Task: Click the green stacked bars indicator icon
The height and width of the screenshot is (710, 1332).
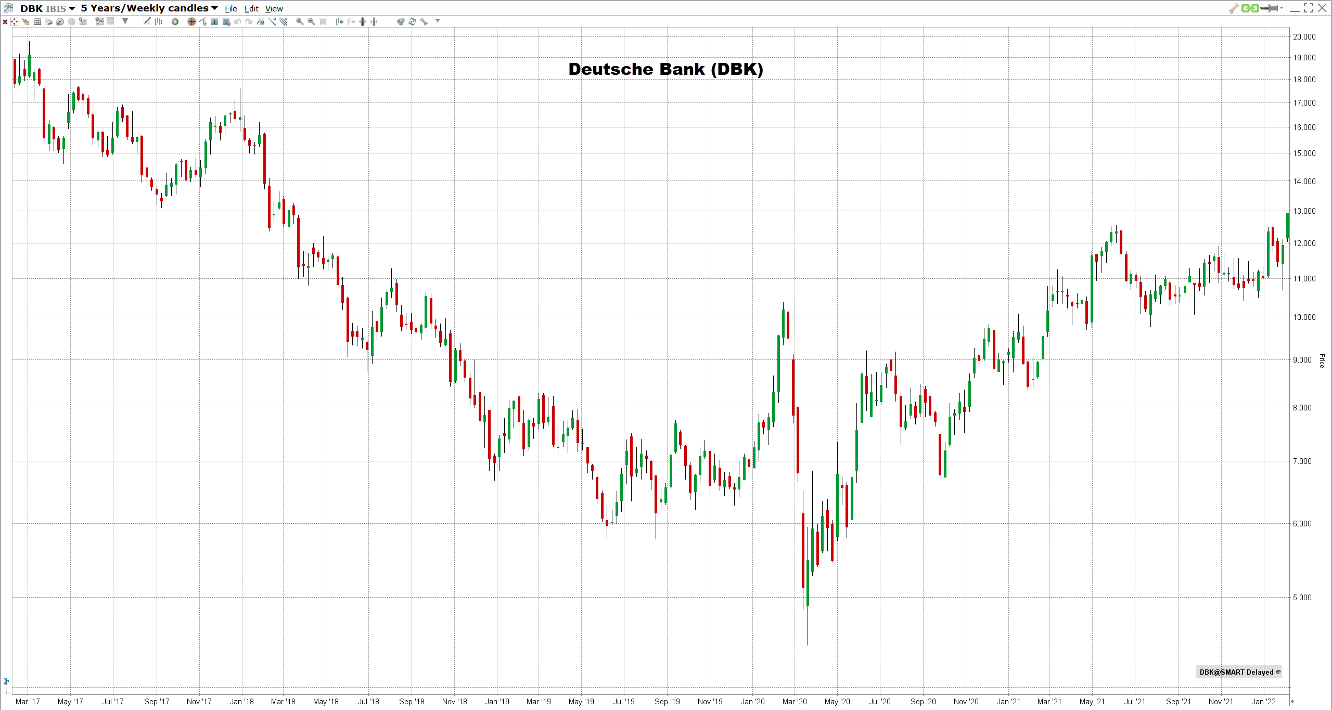Action: (260, 21)
